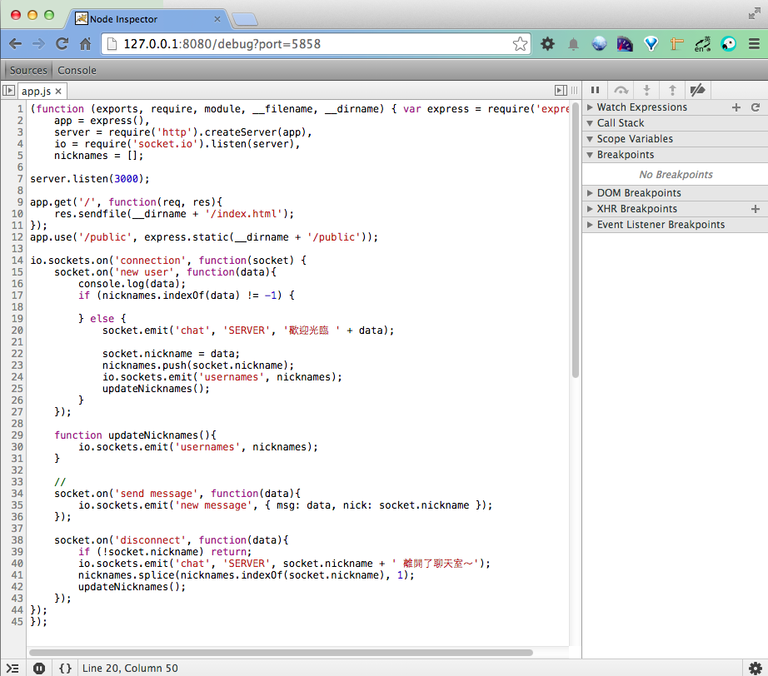Click the Step over function button
The width and height of the screenshot is (768, 676).
click(x=621, y=90)
